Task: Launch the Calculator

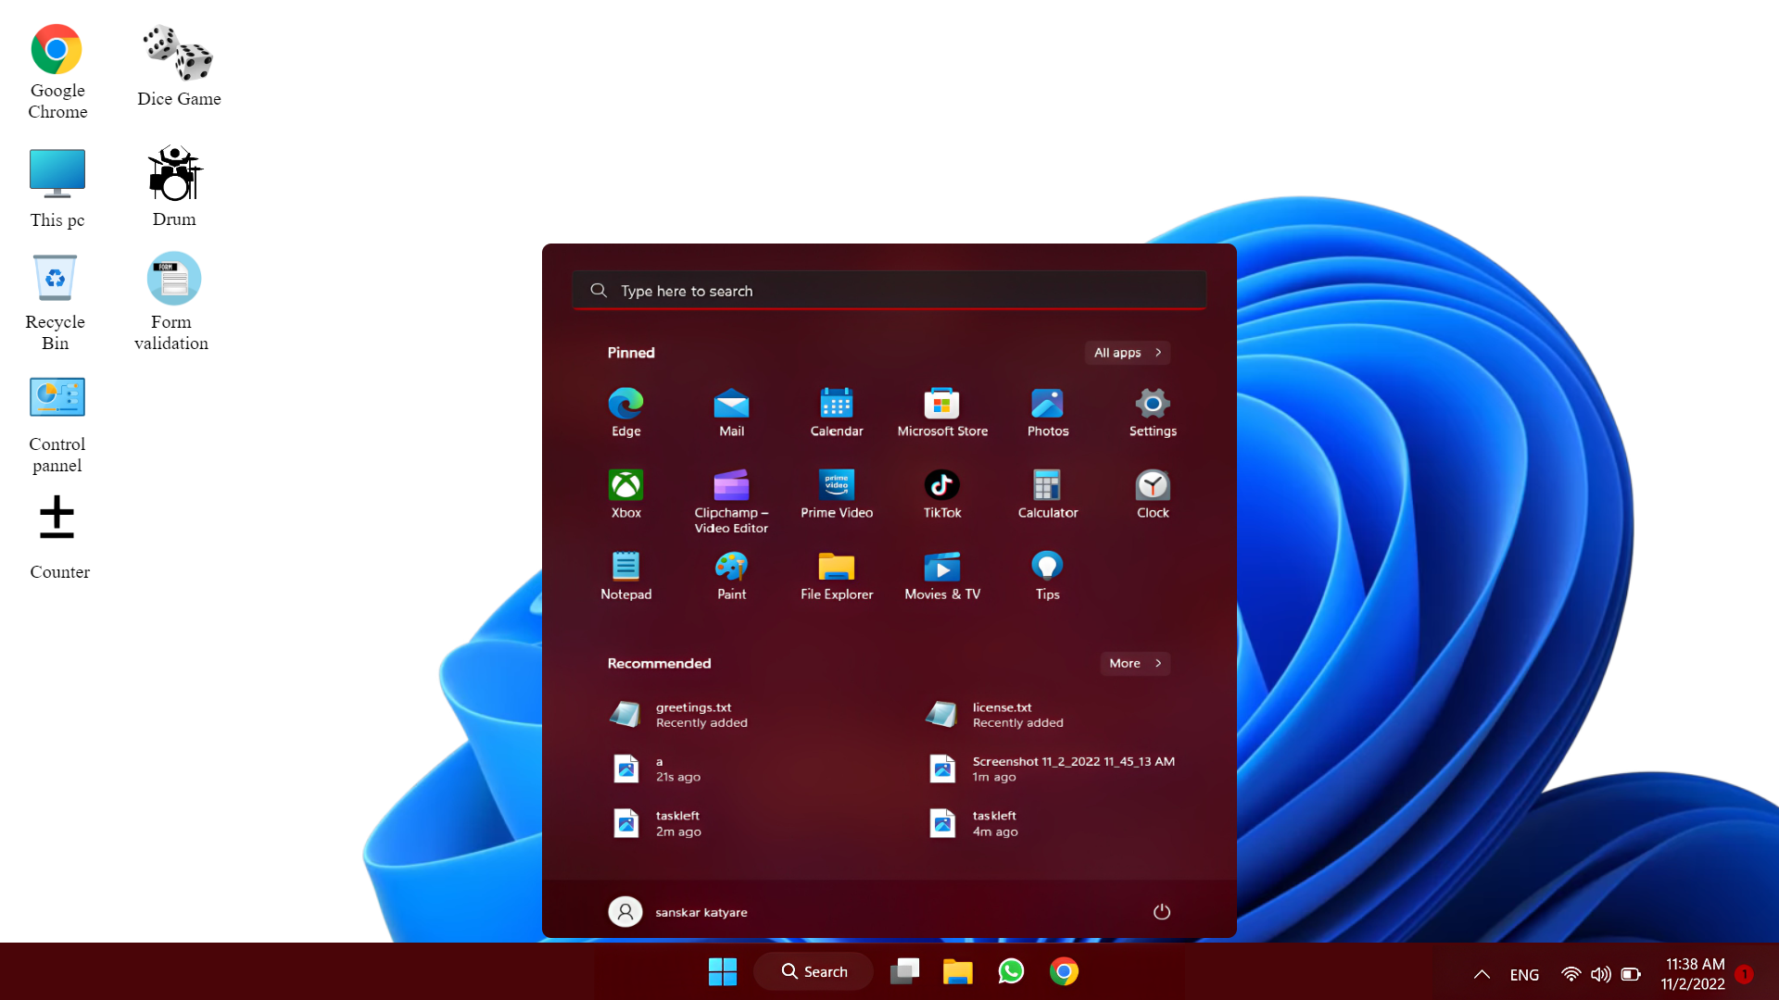Action: [x=1047, y=492]
